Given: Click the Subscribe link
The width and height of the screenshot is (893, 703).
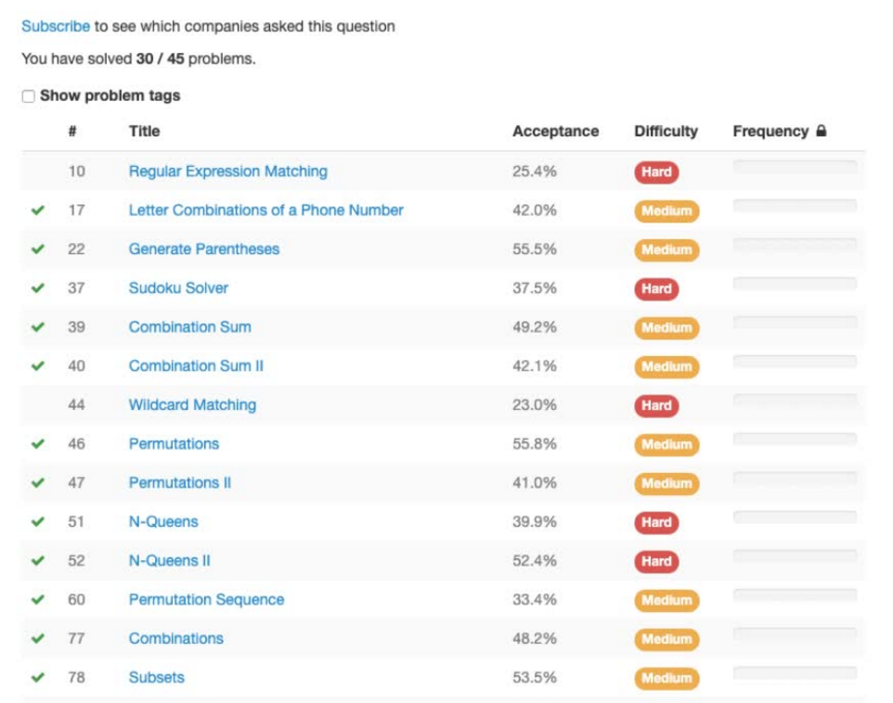Looking at the screenshot, I should [56, 27].
